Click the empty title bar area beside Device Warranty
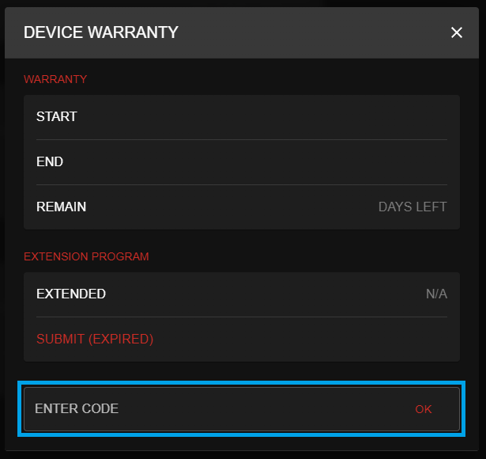 tap(316, 32)
